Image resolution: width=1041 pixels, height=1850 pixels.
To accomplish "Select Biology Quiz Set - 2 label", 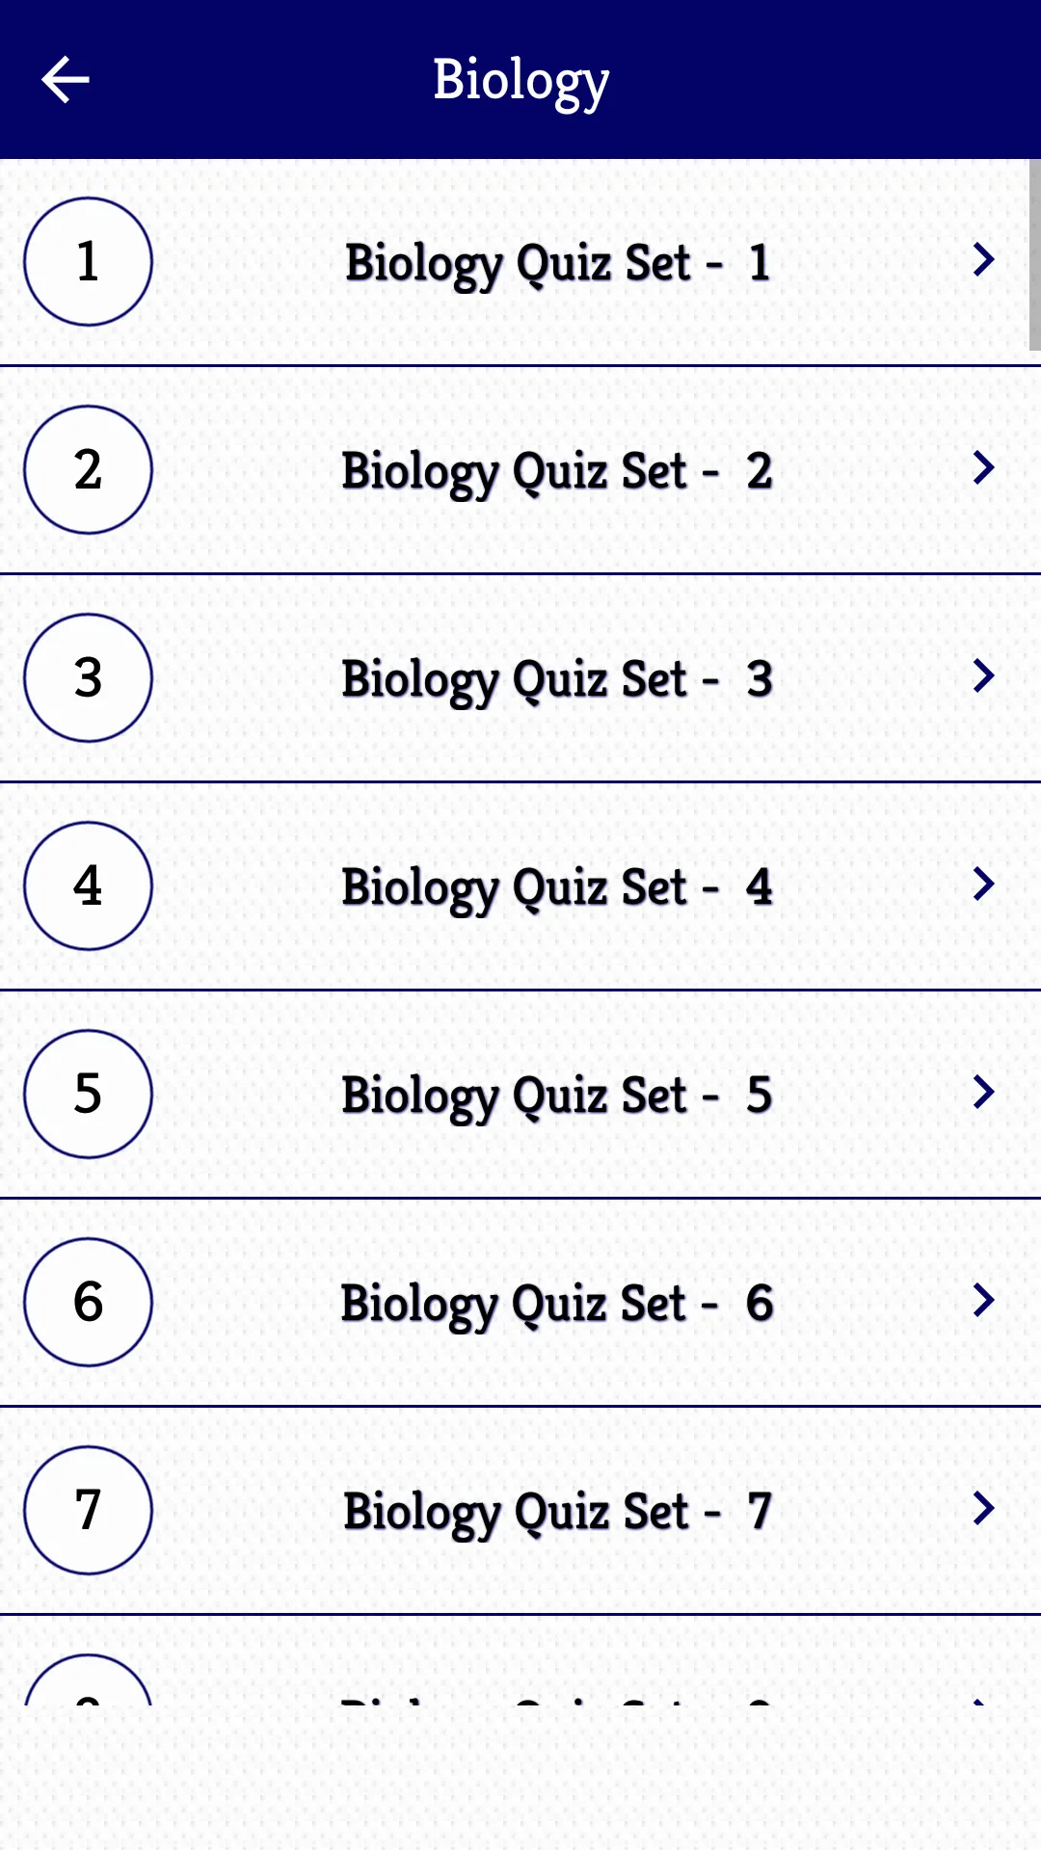I will point(558,472).
